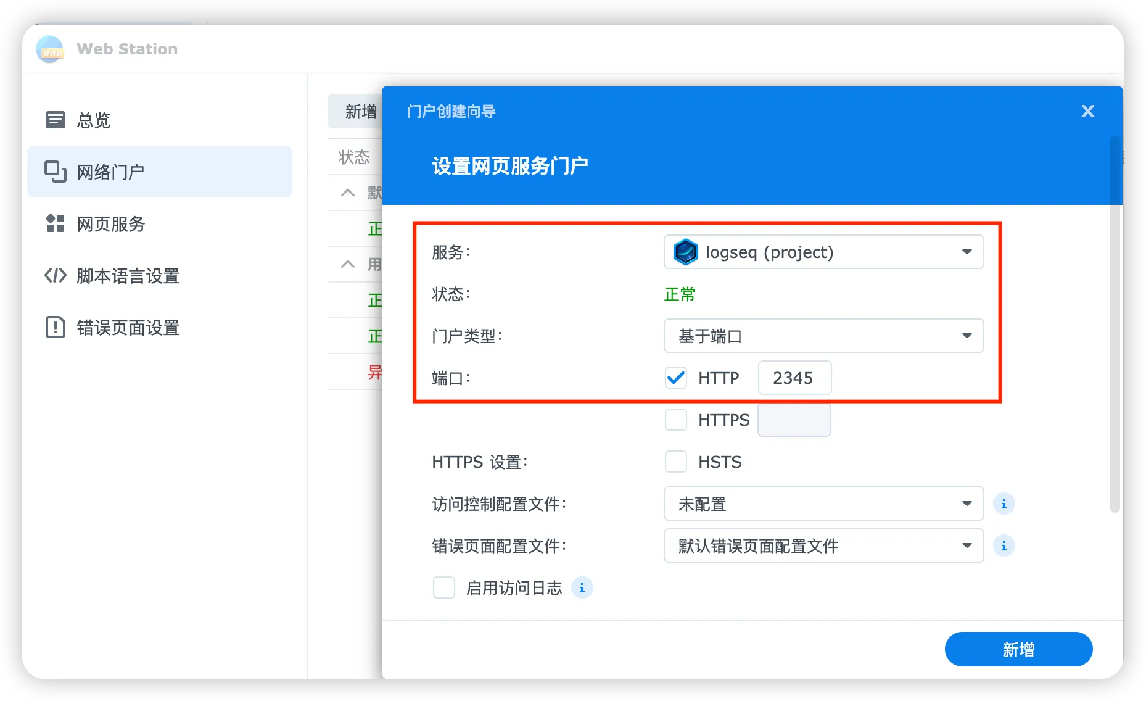This screenshot has height=701, width=1146.
Task: Click the HTTPS 设置 label
Action: pyautogui.click(x=480, y=462)
